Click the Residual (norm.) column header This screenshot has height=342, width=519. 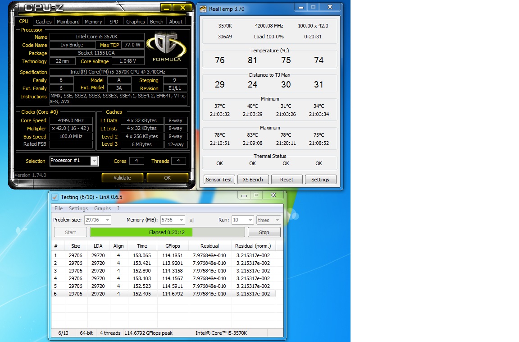253,246
